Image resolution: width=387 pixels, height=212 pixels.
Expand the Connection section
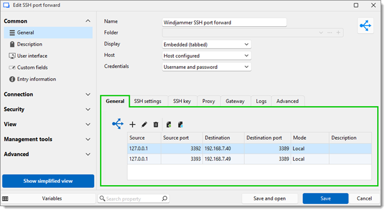[47, 95]
